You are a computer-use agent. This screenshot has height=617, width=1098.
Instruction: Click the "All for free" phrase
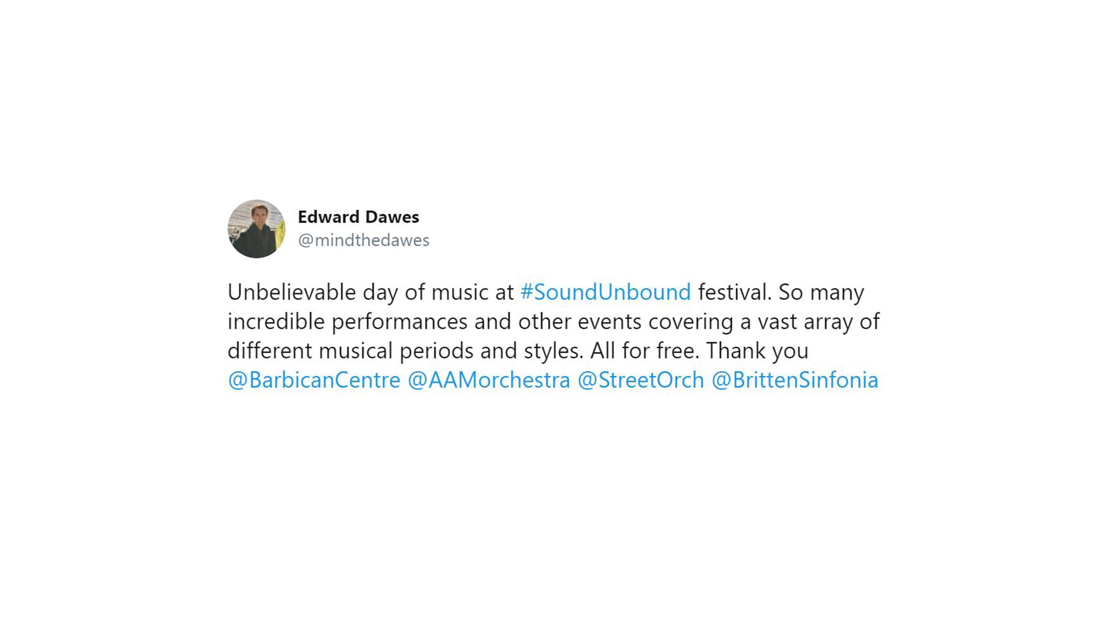(644, 351)
